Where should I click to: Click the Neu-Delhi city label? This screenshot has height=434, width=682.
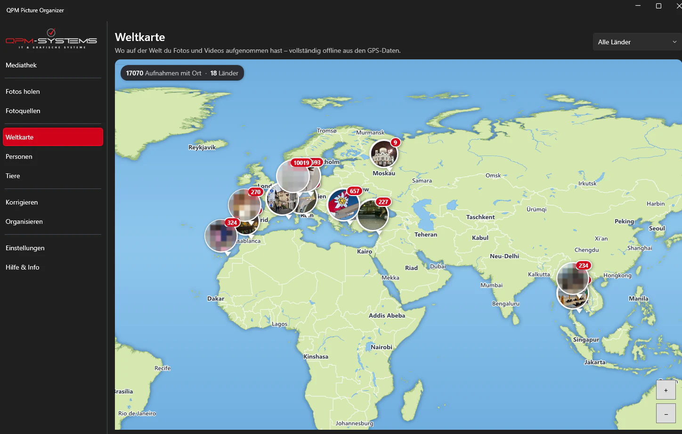pyautogui.click(x=504, y=256)
